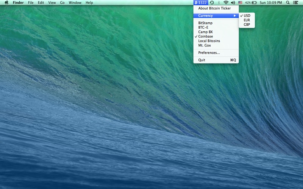
Task: Select BitStamp as the exchange
Action: [x=205, y=23]
